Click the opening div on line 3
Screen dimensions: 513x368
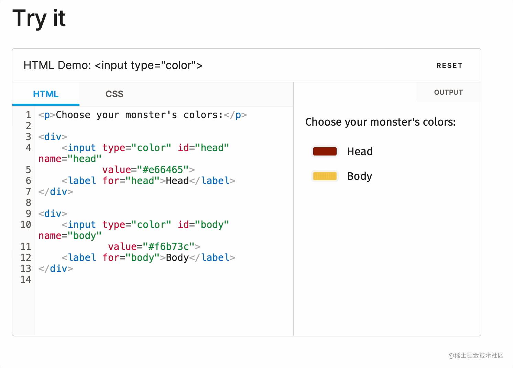tap(53, 137)
